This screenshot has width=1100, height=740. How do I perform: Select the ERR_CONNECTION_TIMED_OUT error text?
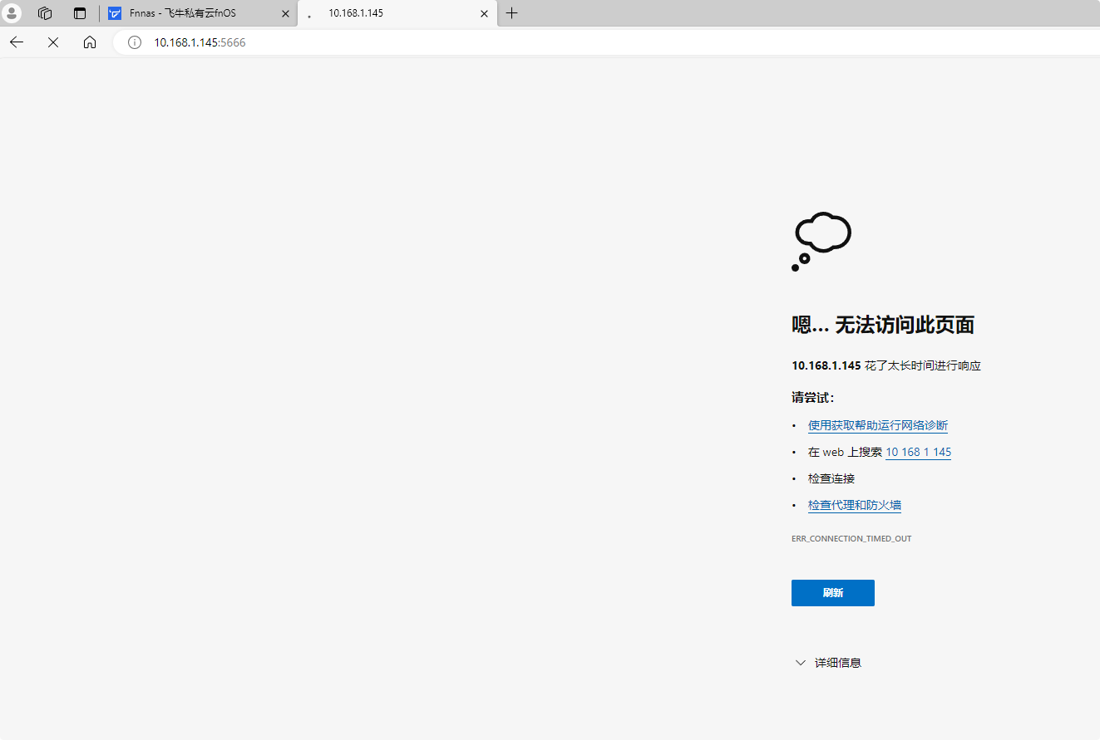tap(851, 539)
